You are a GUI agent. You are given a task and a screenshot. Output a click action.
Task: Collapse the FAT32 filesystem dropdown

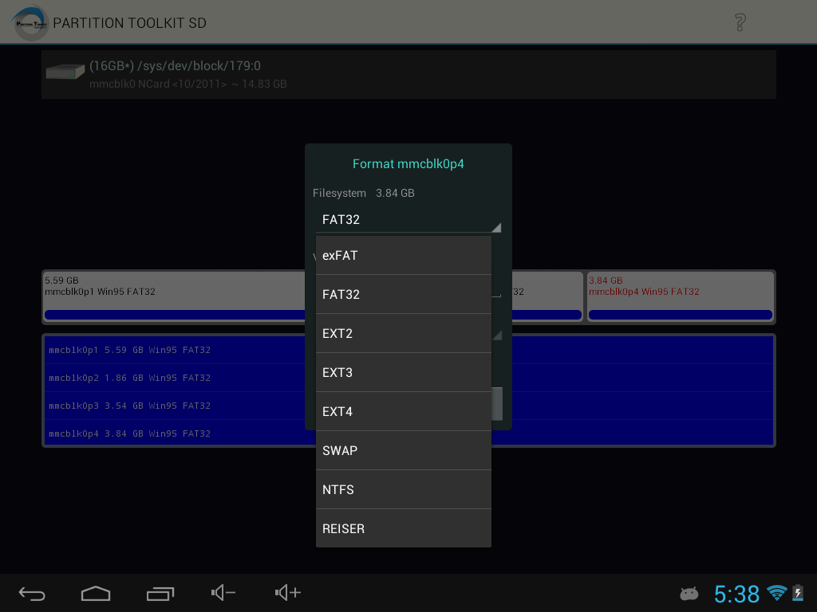point(408,220)
